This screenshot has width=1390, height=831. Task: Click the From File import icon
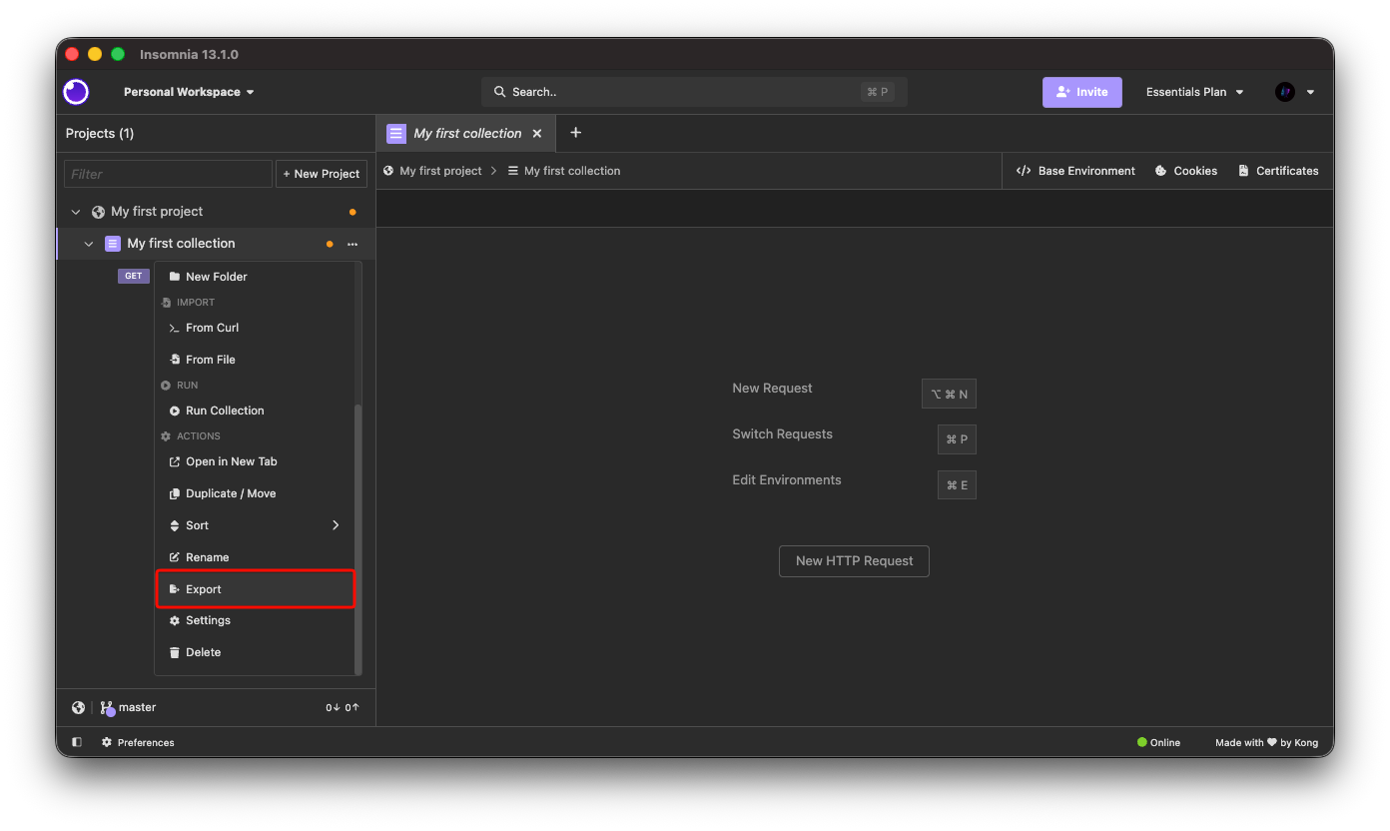point(175,360)
